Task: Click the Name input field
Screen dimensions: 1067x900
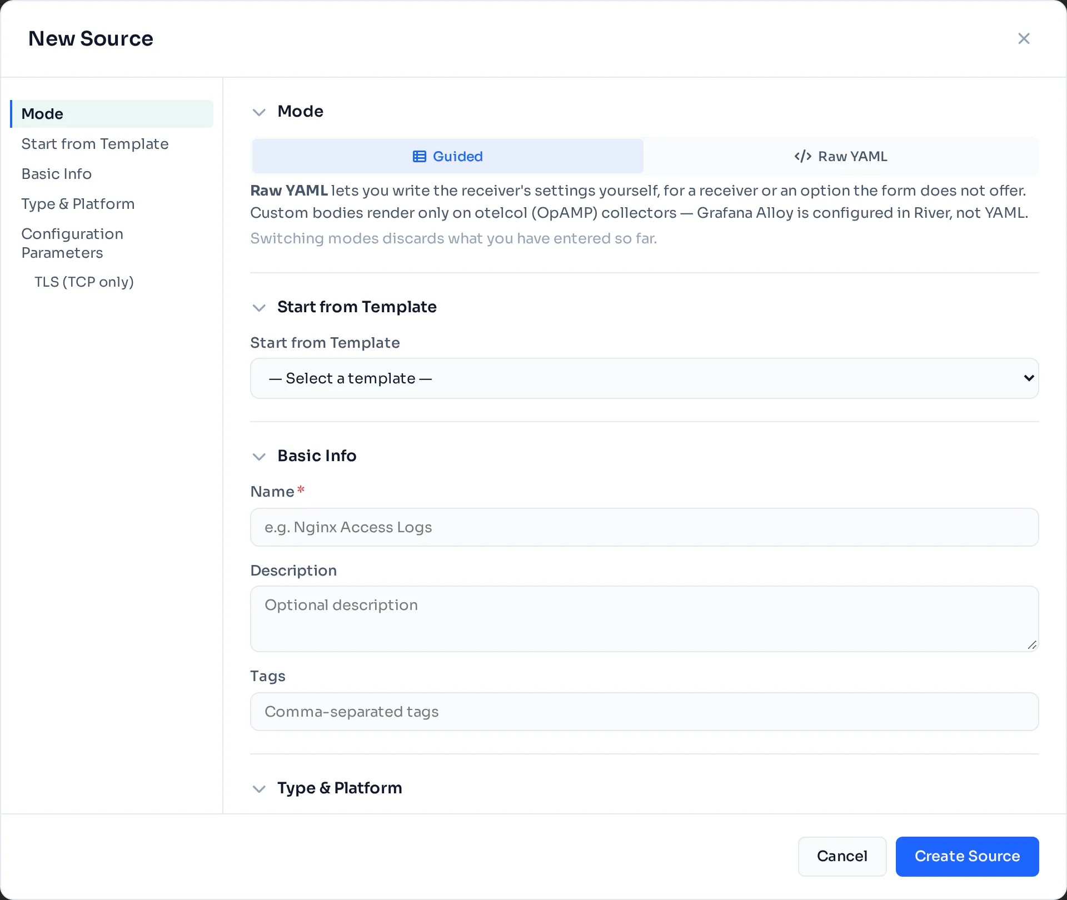Action: 645,527
